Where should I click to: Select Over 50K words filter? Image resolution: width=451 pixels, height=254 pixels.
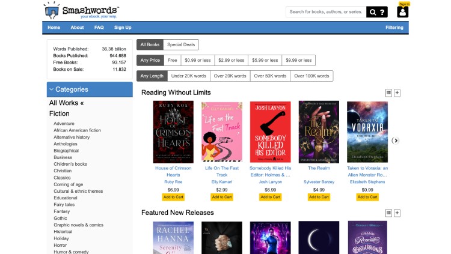coord(270,76)
